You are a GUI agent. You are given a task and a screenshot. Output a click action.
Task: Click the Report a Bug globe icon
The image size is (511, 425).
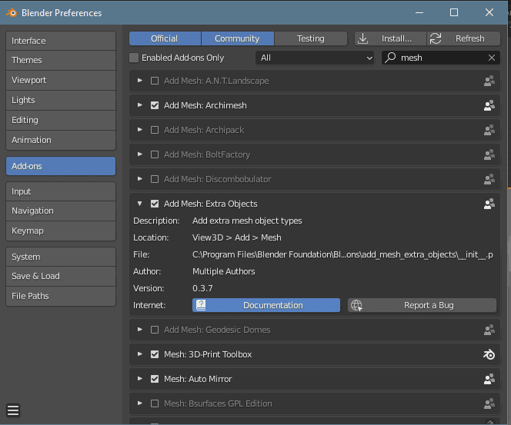coord(356,305)
